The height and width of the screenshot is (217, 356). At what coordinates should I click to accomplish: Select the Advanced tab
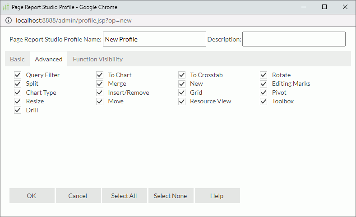(49, 59)
